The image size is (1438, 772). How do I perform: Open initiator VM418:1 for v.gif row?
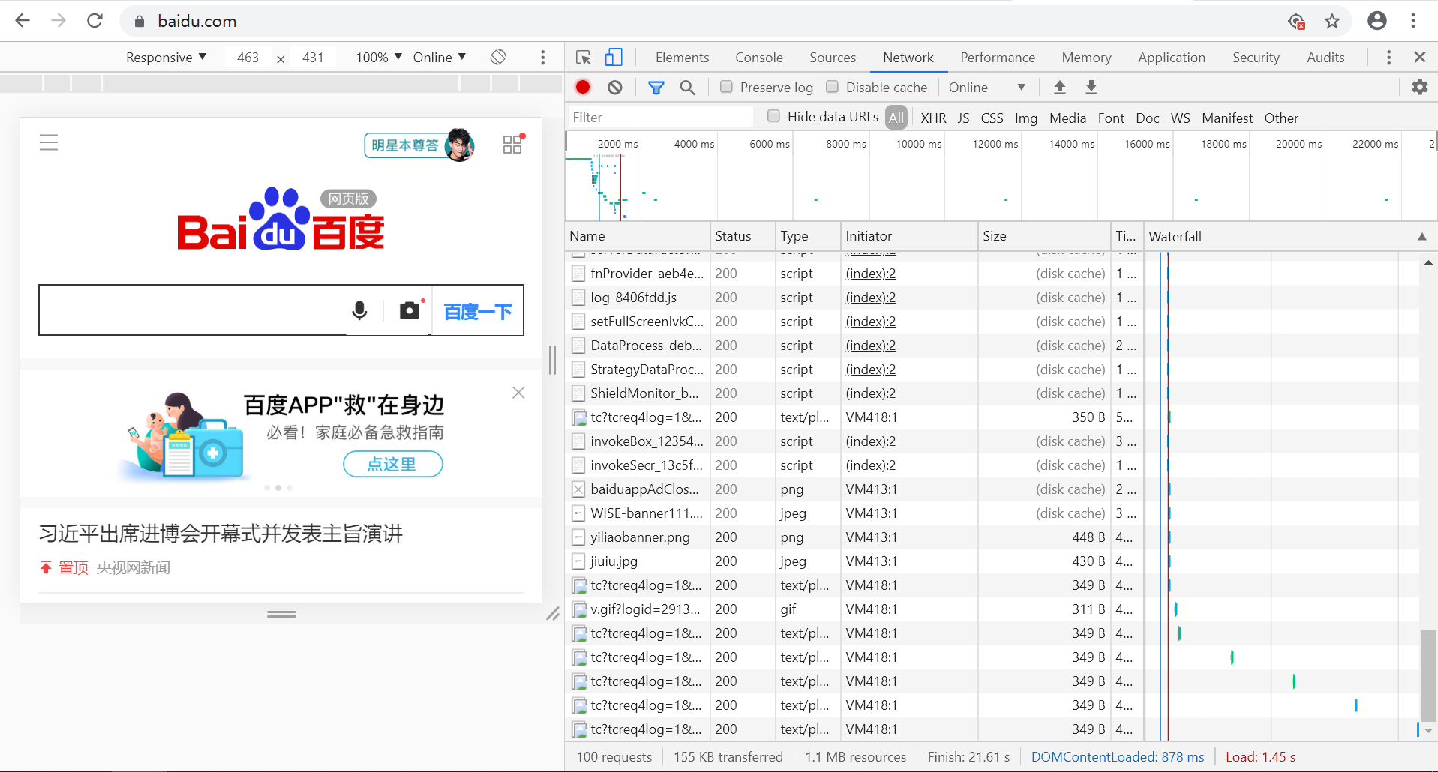[872, 609]
